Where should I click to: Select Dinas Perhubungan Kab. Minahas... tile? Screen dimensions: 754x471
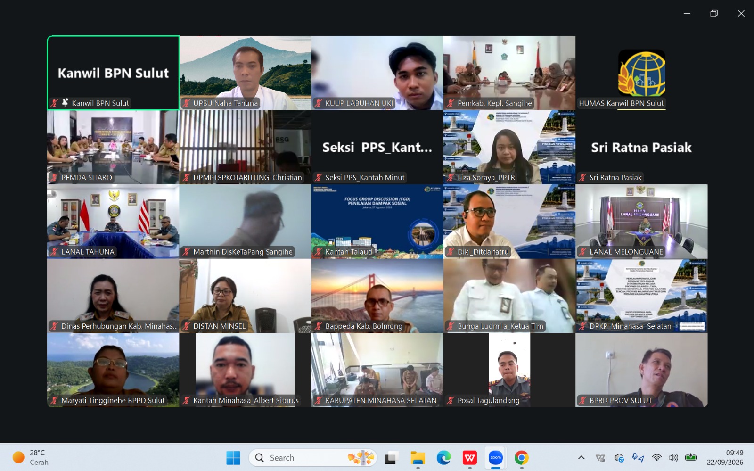[113, 296]
